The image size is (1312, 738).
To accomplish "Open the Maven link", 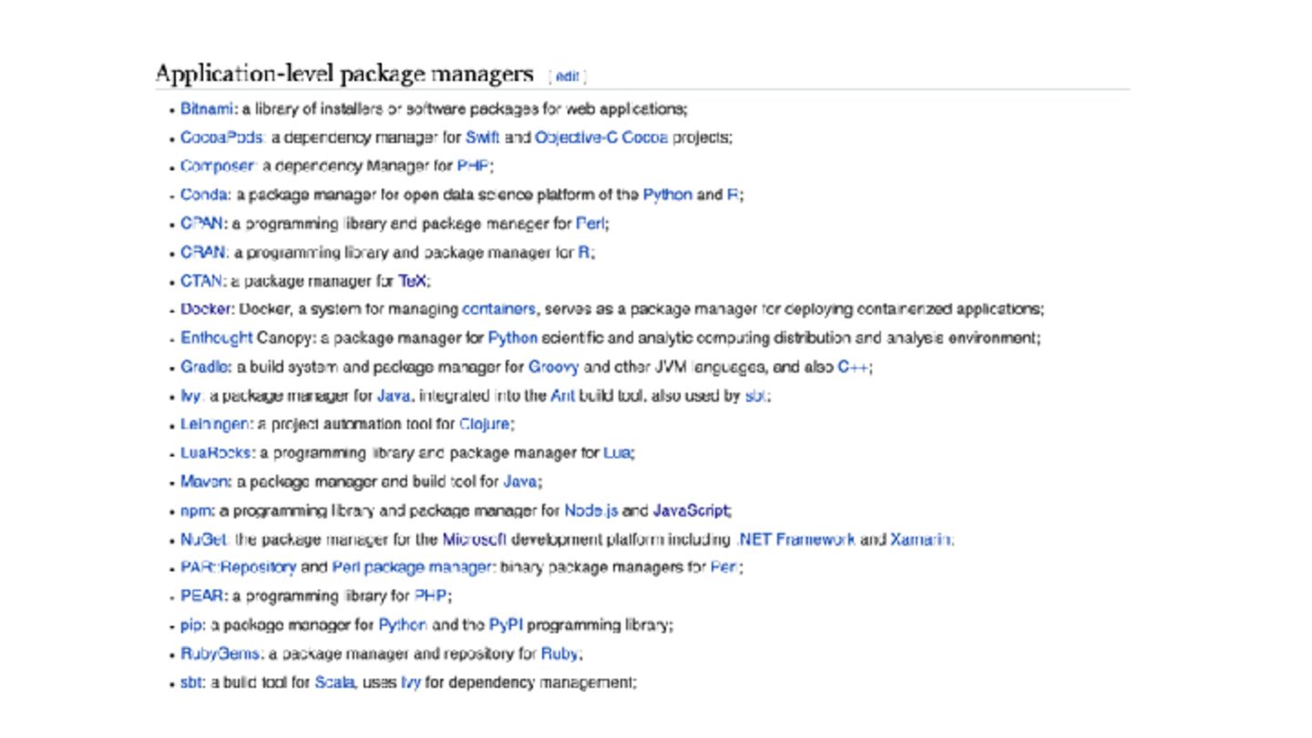I will [x=205, y=482].
